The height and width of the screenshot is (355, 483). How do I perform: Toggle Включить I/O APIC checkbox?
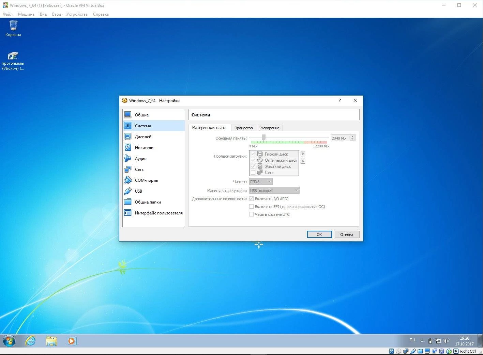click(x=252, y=198)
